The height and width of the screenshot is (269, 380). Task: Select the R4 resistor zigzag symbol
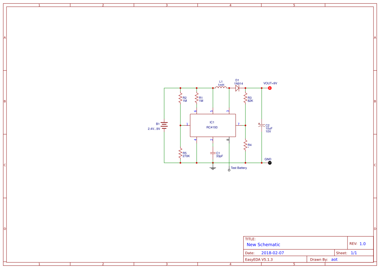[x=245, y=145]
